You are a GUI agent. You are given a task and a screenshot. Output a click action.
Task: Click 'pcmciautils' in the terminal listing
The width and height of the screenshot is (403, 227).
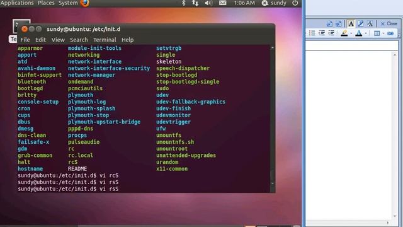(x=85, y=88)
